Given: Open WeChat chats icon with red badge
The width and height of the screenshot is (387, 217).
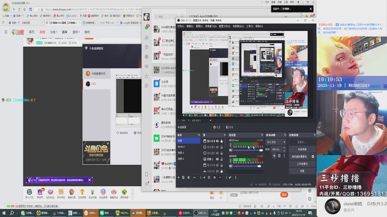Looking at the screenshot, I should tap(147, 27).
